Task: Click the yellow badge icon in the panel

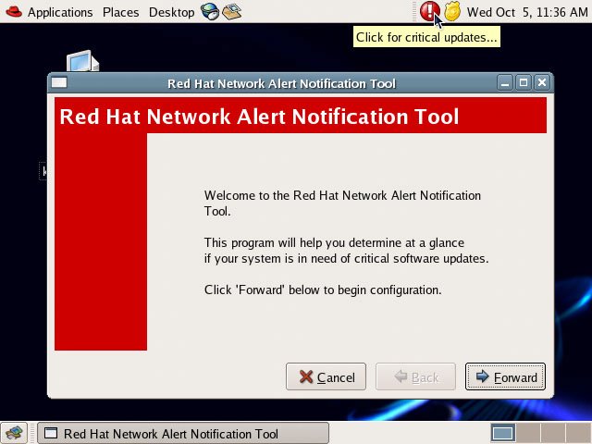Action: pos(452,12)
